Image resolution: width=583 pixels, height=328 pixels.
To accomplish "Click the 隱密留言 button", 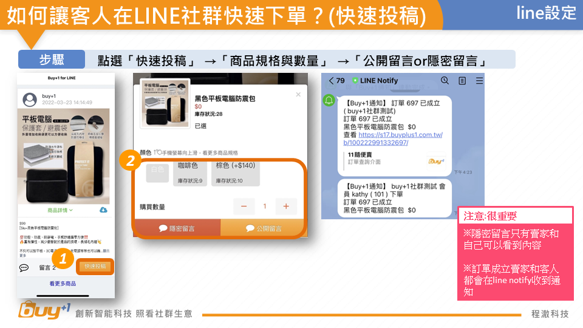I will 177,228.
